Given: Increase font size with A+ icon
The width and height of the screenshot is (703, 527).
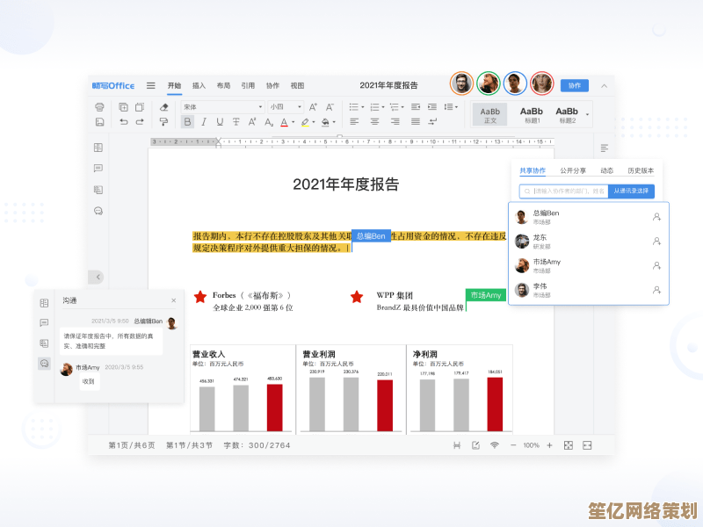Looking at the screenshot, I should click(x=313, y=107).
